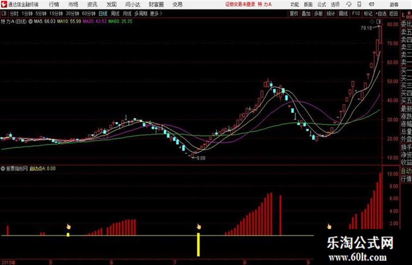
Task: Click the 复权 toolbar button
Action: 294,13
